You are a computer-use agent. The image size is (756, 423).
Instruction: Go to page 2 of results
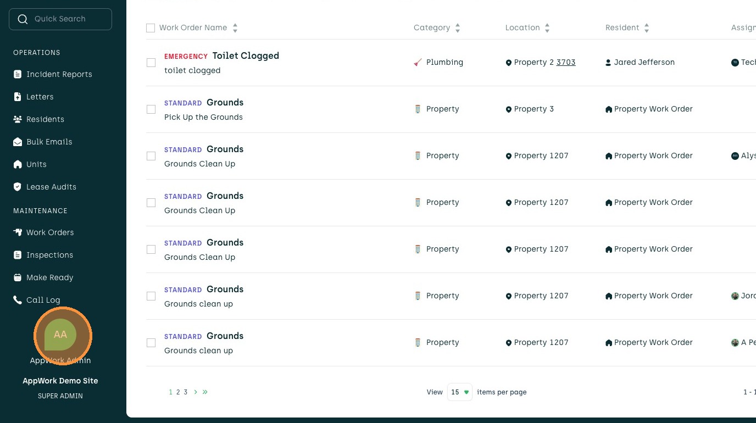coord(178,392)
